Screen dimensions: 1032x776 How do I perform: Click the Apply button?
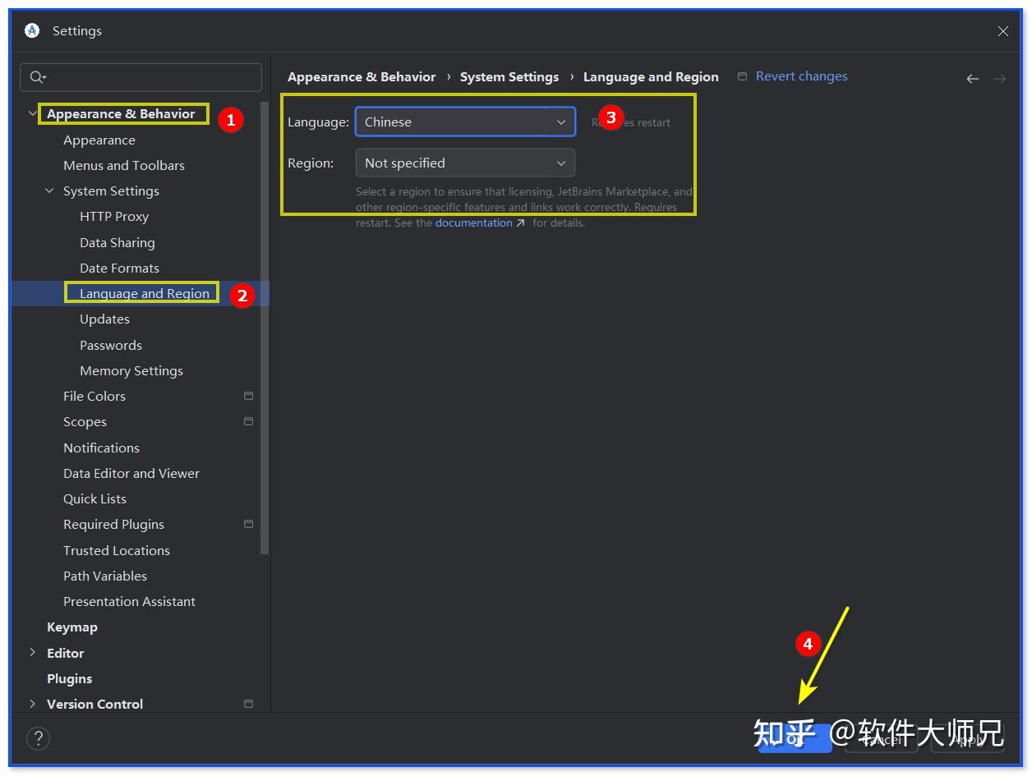pos(968,738)
